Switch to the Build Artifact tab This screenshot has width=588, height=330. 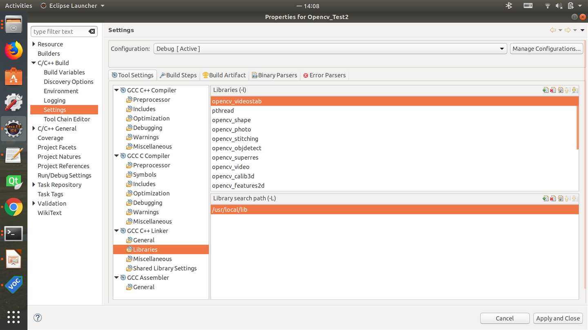click(x=224, y=75)
